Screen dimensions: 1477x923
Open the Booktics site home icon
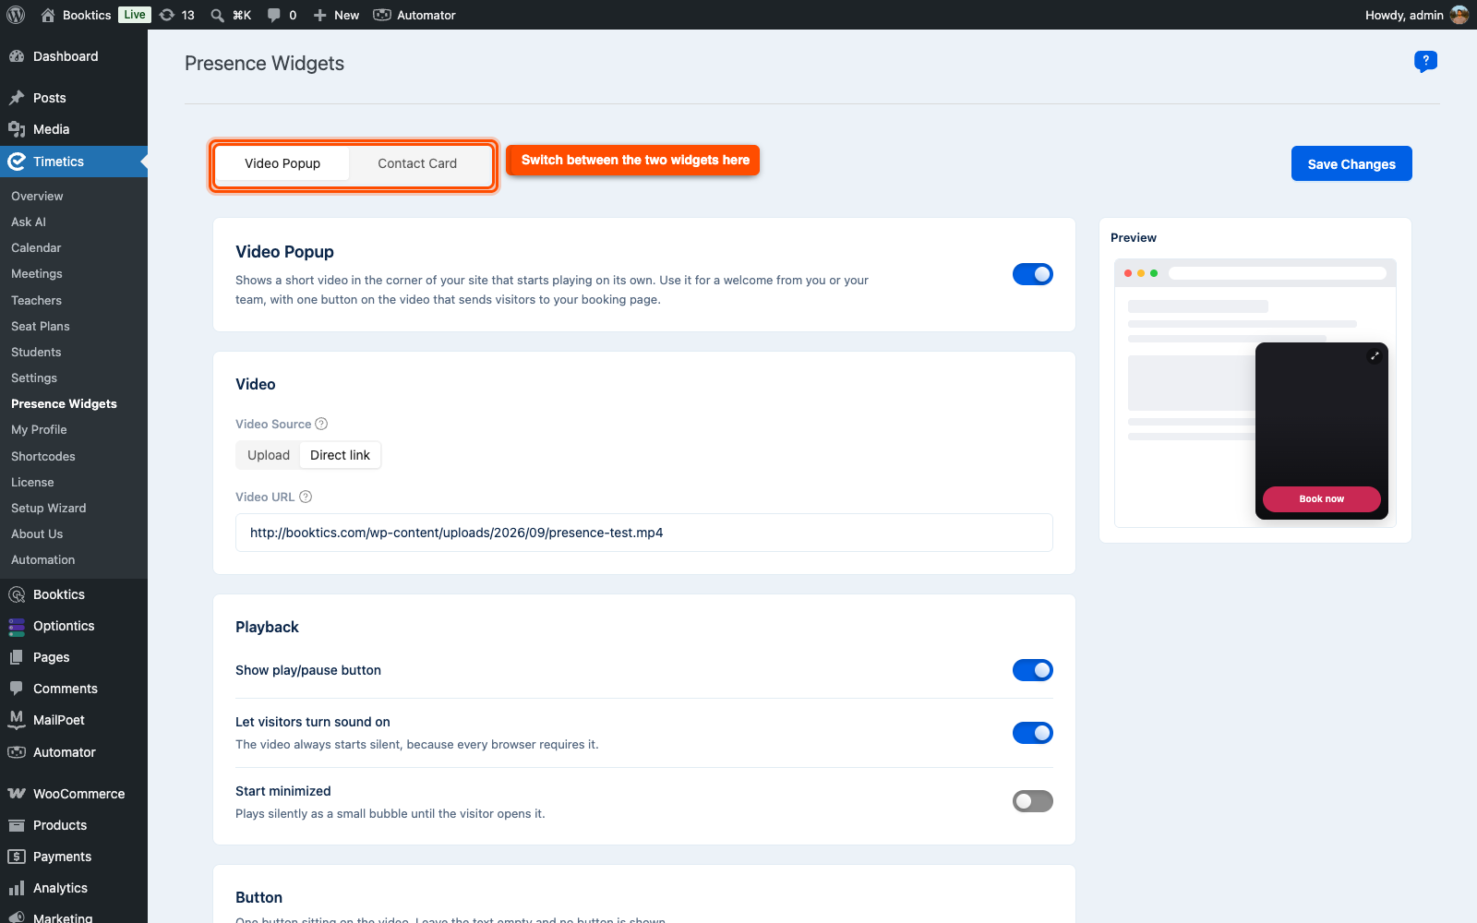click(x=48, y=15)
